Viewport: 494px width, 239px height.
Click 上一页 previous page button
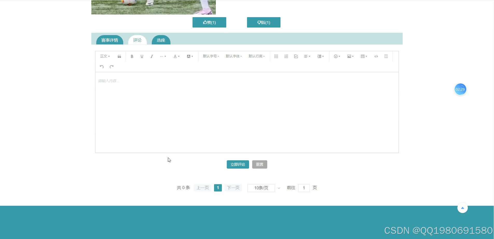[x=203, y=188]
